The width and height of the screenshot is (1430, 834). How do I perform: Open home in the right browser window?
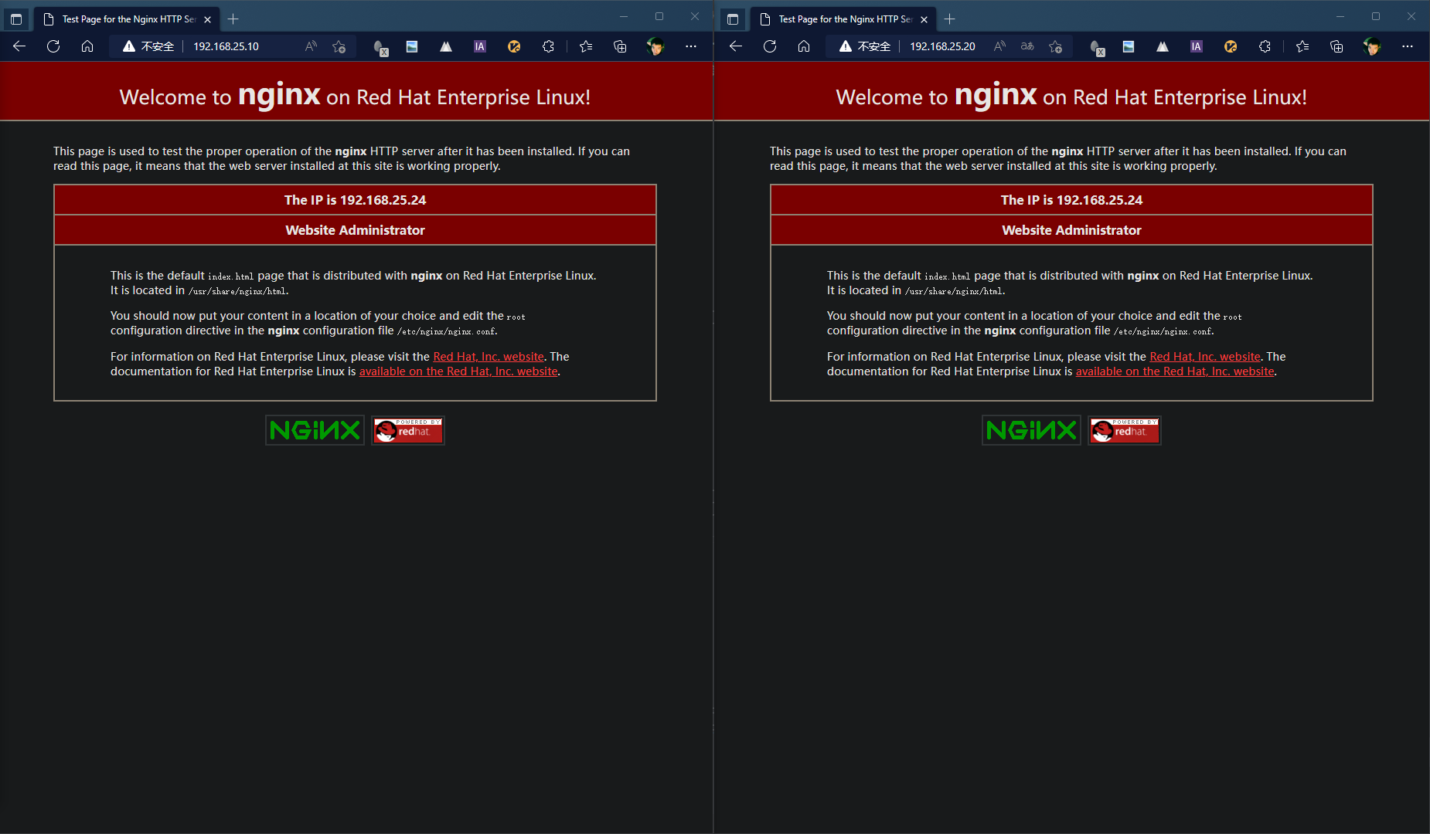[804, 46]
